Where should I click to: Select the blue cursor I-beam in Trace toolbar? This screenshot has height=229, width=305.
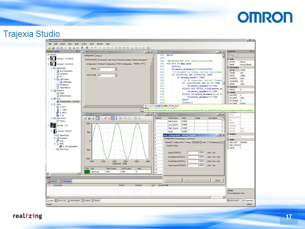(116, 118)
